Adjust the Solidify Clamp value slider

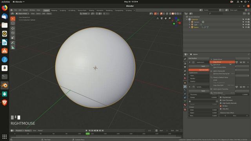click(203, 98)
